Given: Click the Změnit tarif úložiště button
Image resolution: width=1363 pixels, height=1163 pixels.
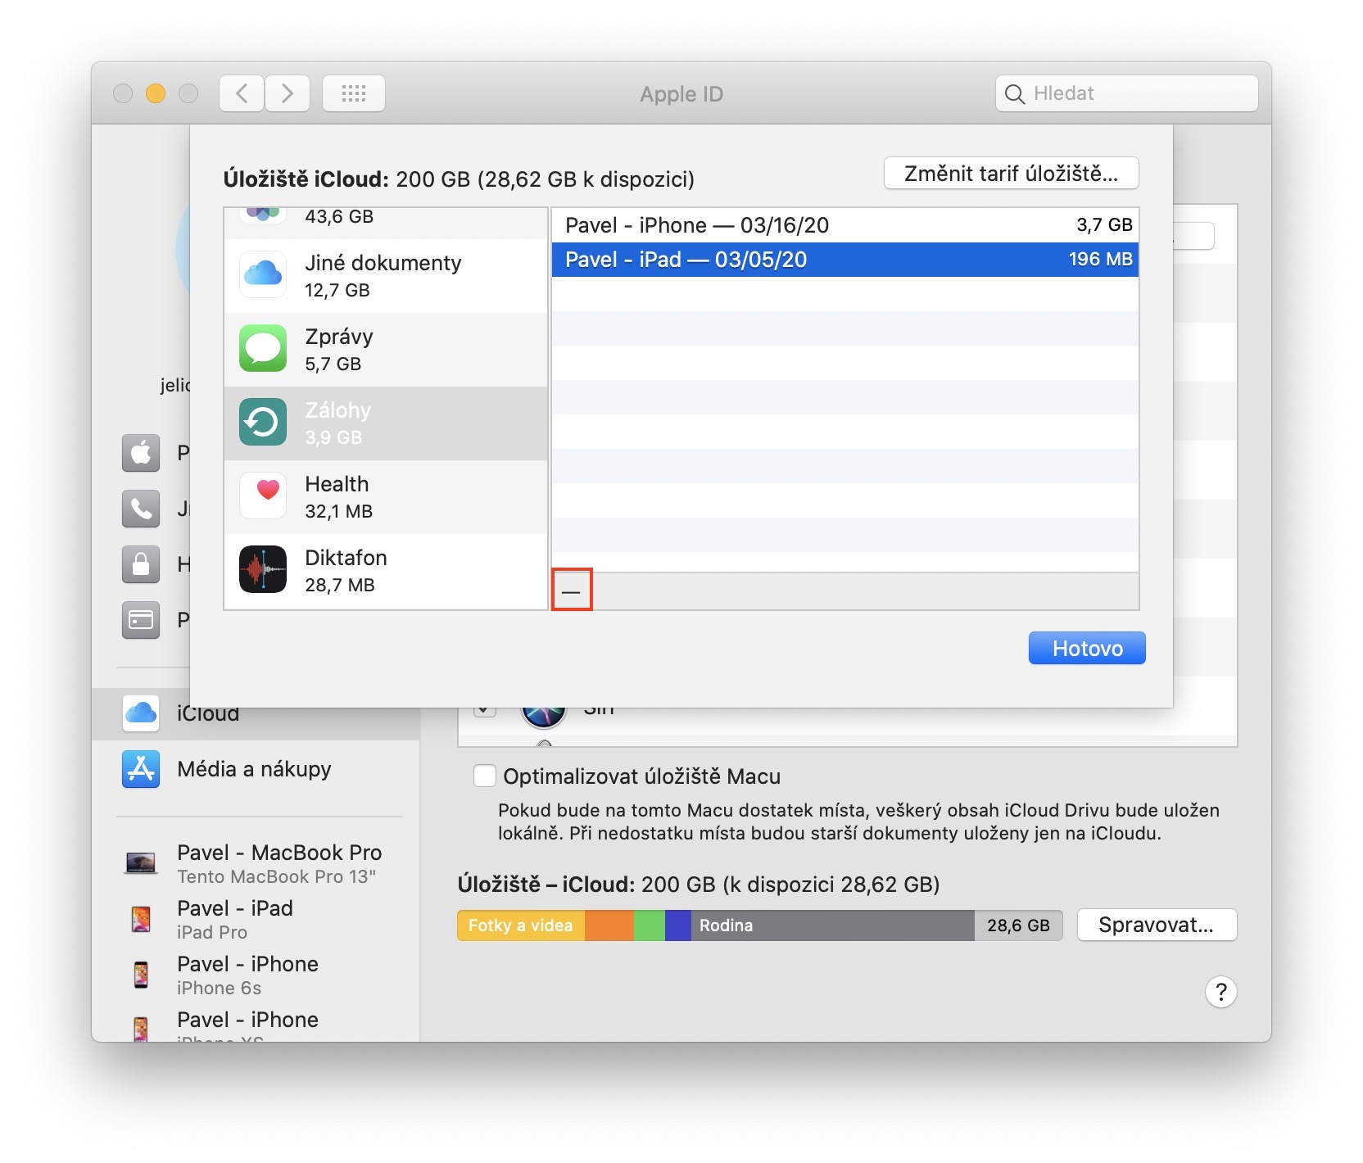Looking at the screenshot, I should tap(1011, 173).
